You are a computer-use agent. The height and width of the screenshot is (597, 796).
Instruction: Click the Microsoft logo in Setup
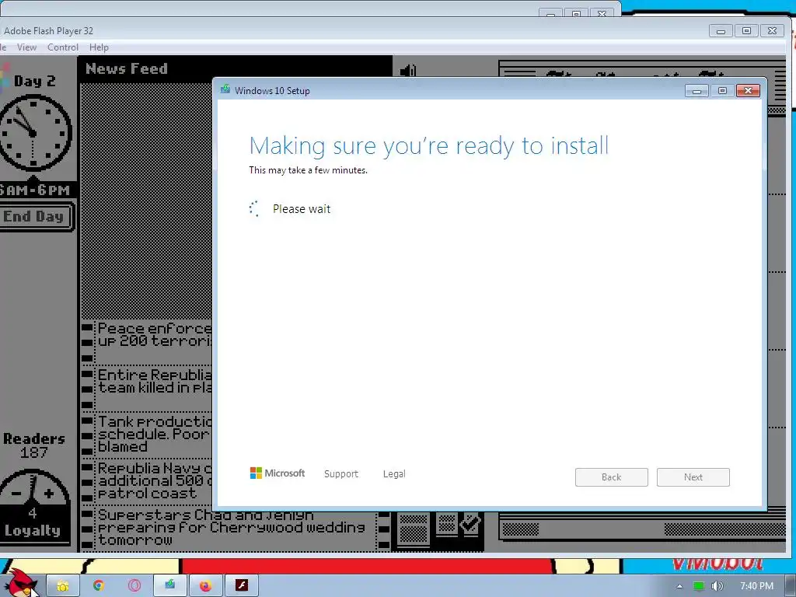click(278, 473)
